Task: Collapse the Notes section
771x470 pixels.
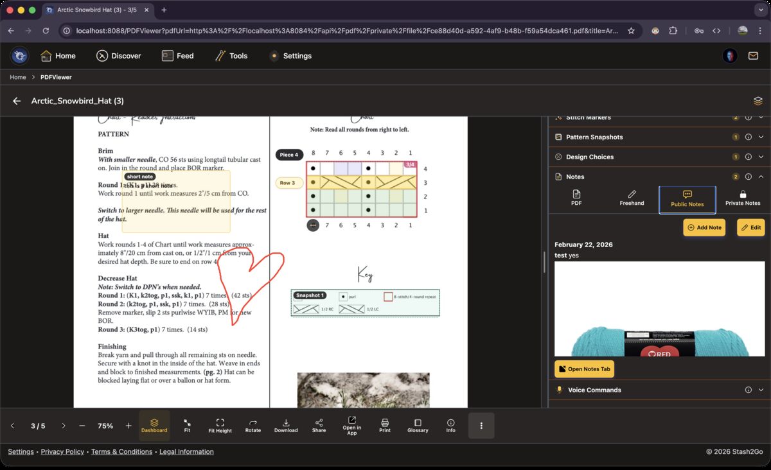Action: 761,177
